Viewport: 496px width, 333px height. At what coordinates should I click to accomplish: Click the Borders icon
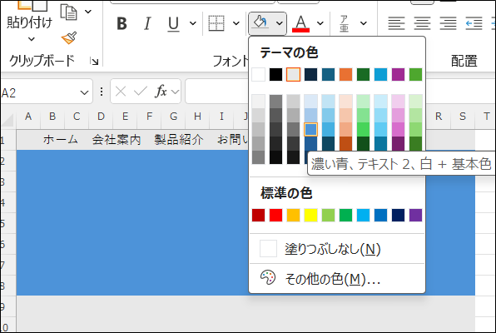tap(216, 23)
